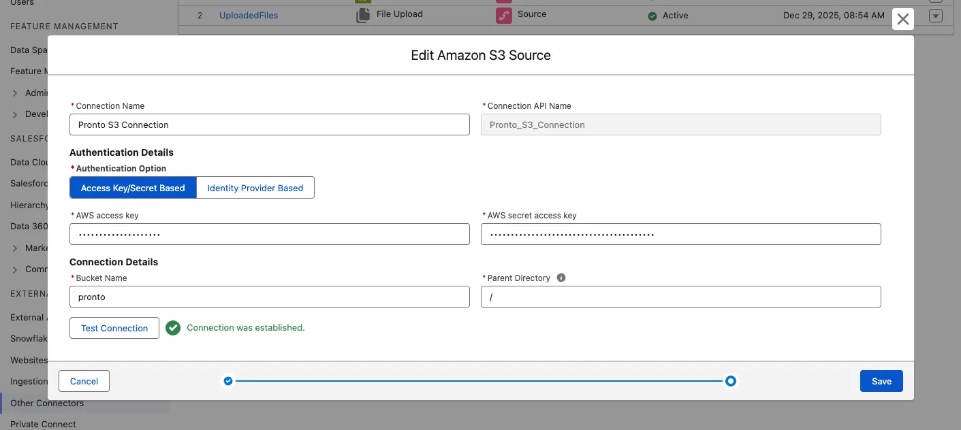Open the UploadedFiles connection link
Viewport: 961px width, 430px height.
tap(249, 15)
